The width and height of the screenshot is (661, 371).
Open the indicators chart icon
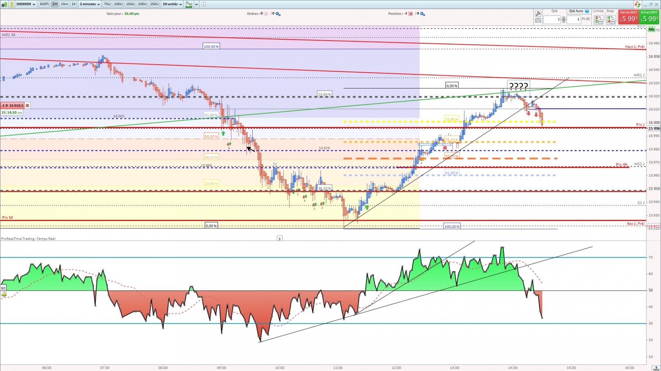click(189, 4)
